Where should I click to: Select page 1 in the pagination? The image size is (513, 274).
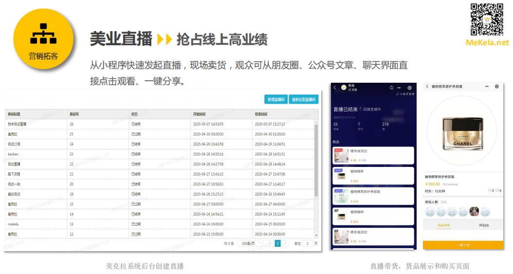click(x=278, y=244)
